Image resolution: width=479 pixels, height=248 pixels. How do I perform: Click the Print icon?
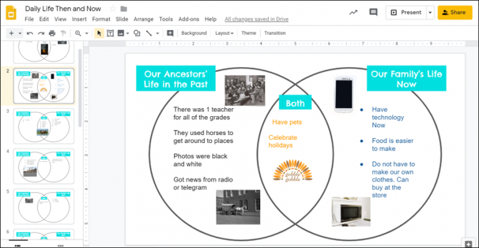click(x=52, y=33)
